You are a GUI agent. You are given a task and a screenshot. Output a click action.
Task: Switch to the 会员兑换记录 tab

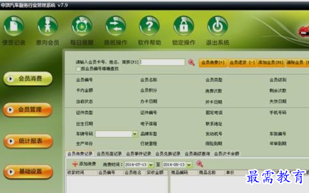coord(168,154)
